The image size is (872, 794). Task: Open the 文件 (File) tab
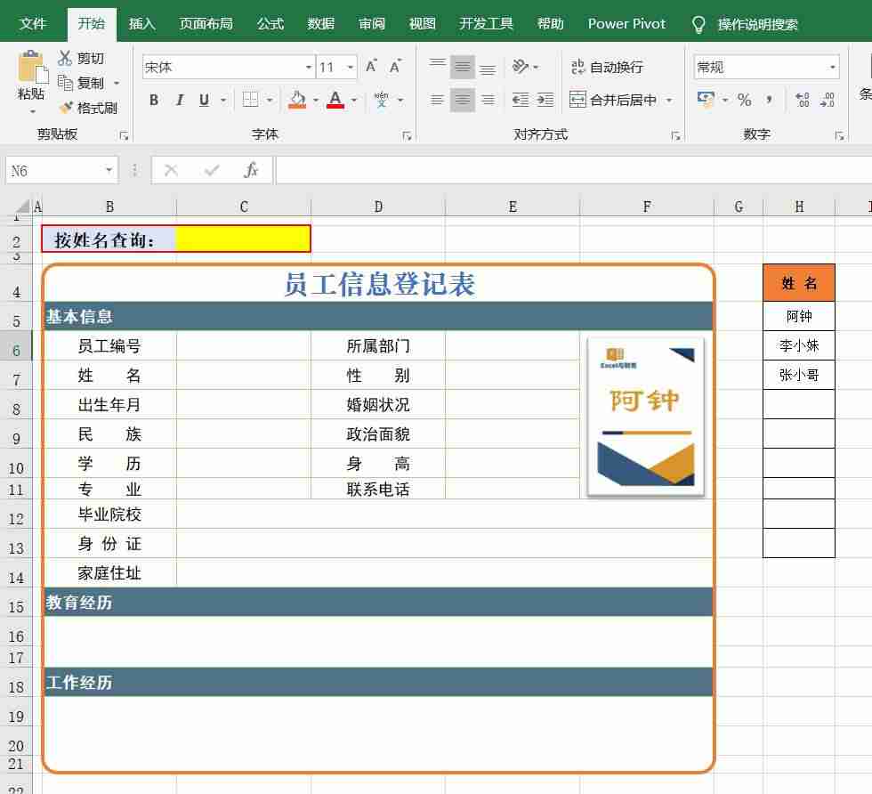pos(33,24)
